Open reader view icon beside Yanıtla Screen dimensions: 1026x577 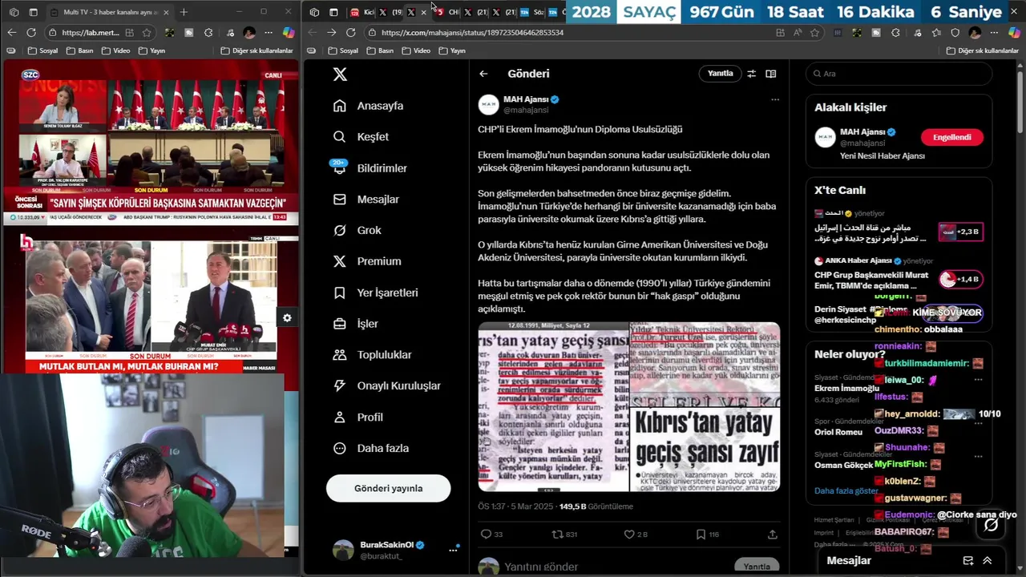(771, 74)
